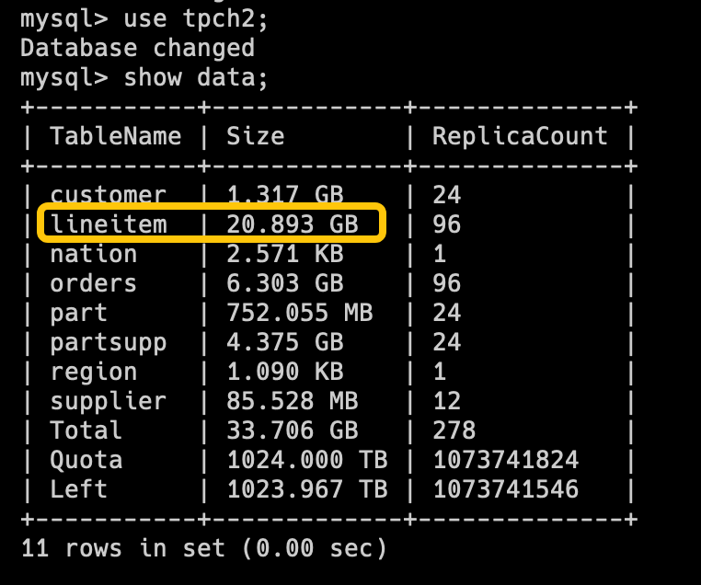Viewport: 701px width, 585px height.
Task: Click the 'show data;' command text
Action: point(195,78)
